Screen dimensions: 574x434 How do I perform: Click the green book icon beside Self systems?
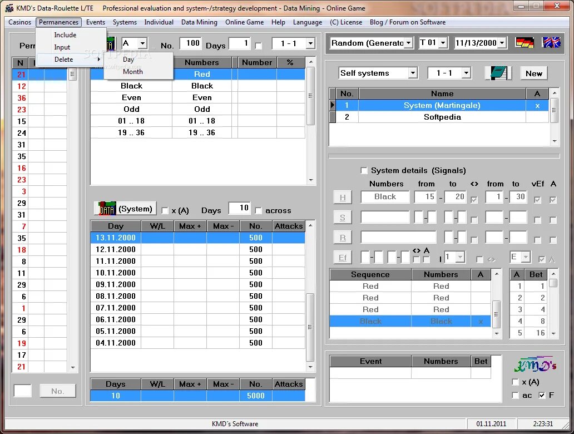[x=498, y=73]
